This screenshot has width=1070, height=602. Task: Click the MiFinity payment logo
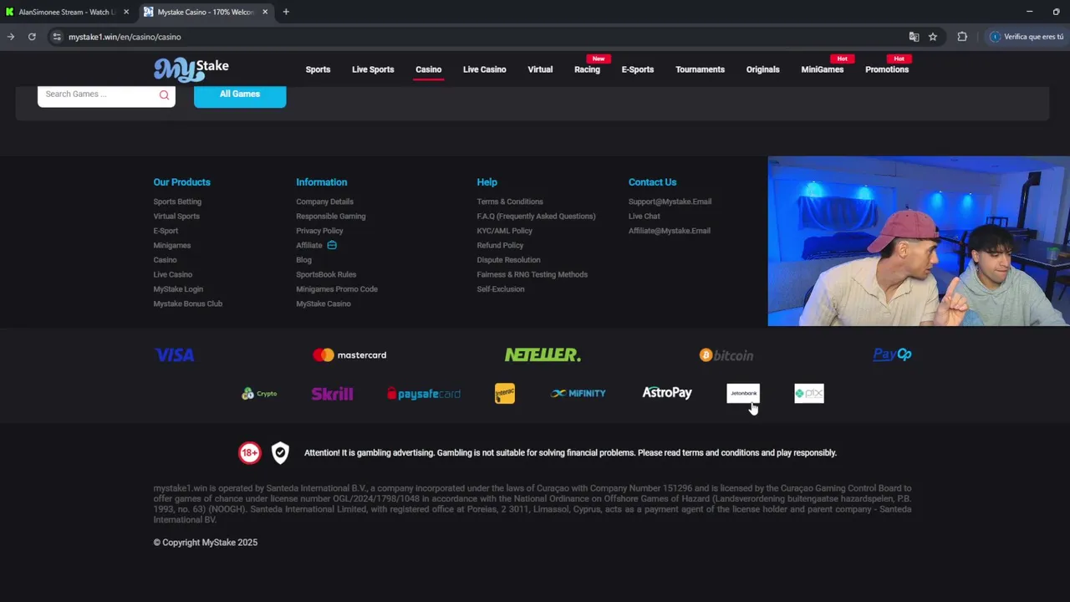point(578,393)
